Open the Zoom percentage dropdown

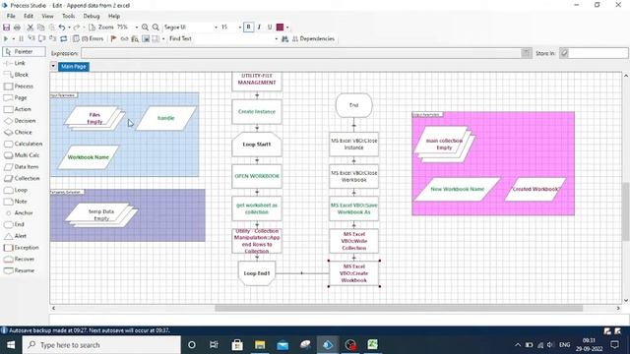pyautogui.click(x=137, y=28)
